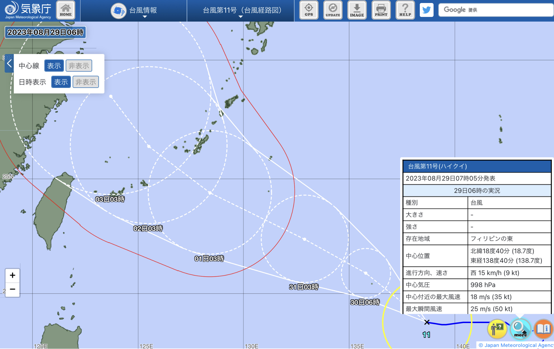Click typhoon number 11 label
Image resolution: width=554 pixels, height=349 pixels.
(x=426, y=335)
